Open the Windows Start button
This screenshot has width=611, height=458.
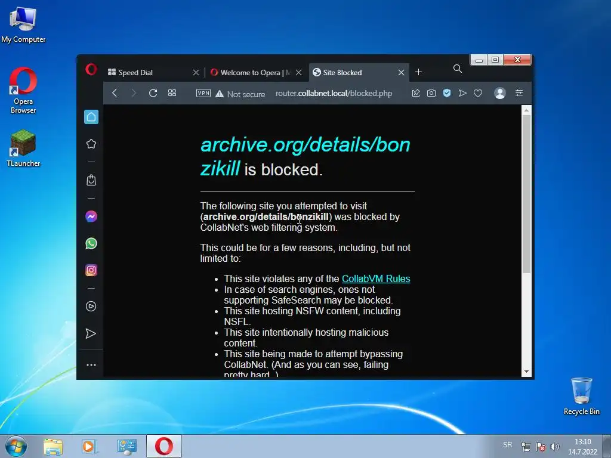tap(16, 446)
